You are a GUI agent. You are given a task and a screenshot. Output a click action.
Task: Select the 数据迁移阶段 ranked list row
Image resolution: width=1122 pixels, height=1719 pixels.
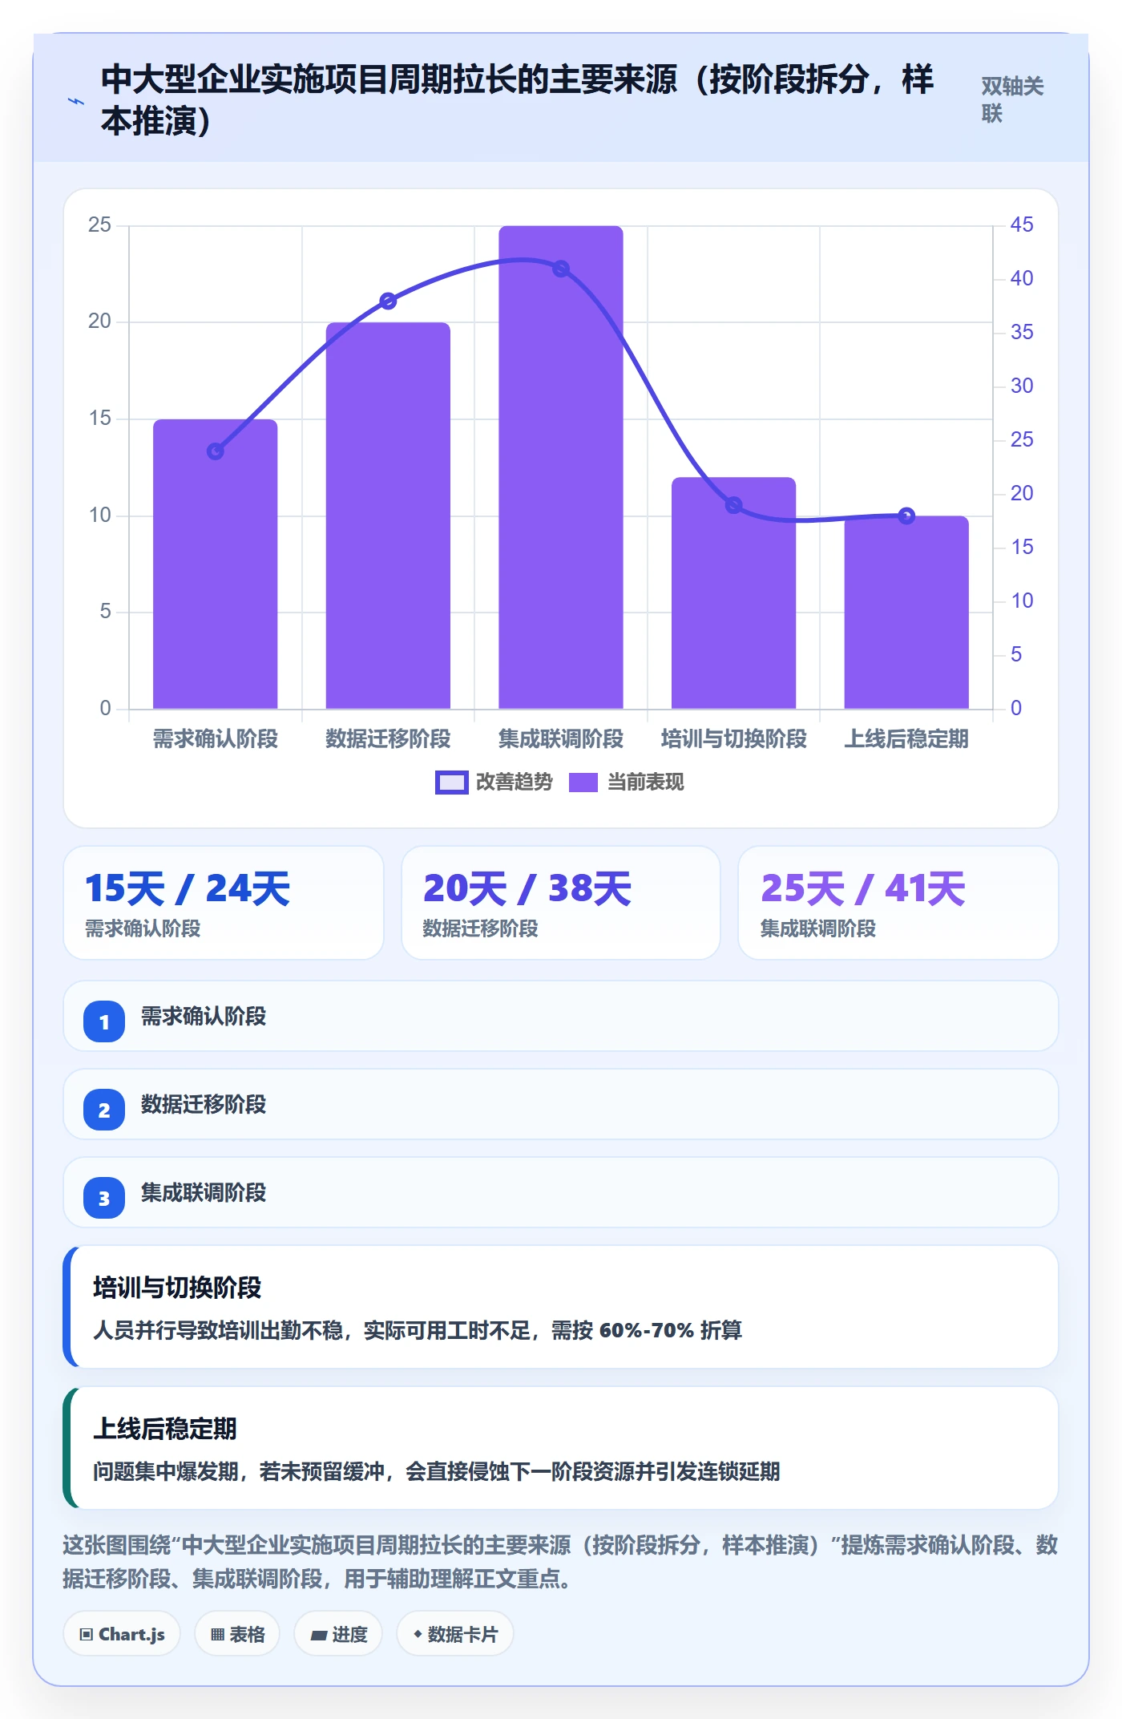coord(561,1104)
